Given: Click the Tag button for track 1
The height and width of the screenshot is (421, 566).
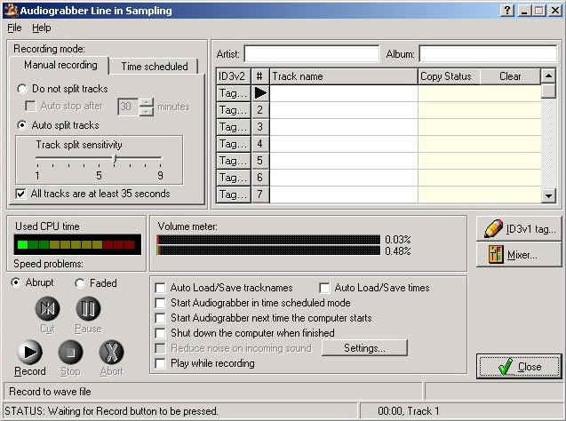Looking at the screenshot, I should pos(234,93).
